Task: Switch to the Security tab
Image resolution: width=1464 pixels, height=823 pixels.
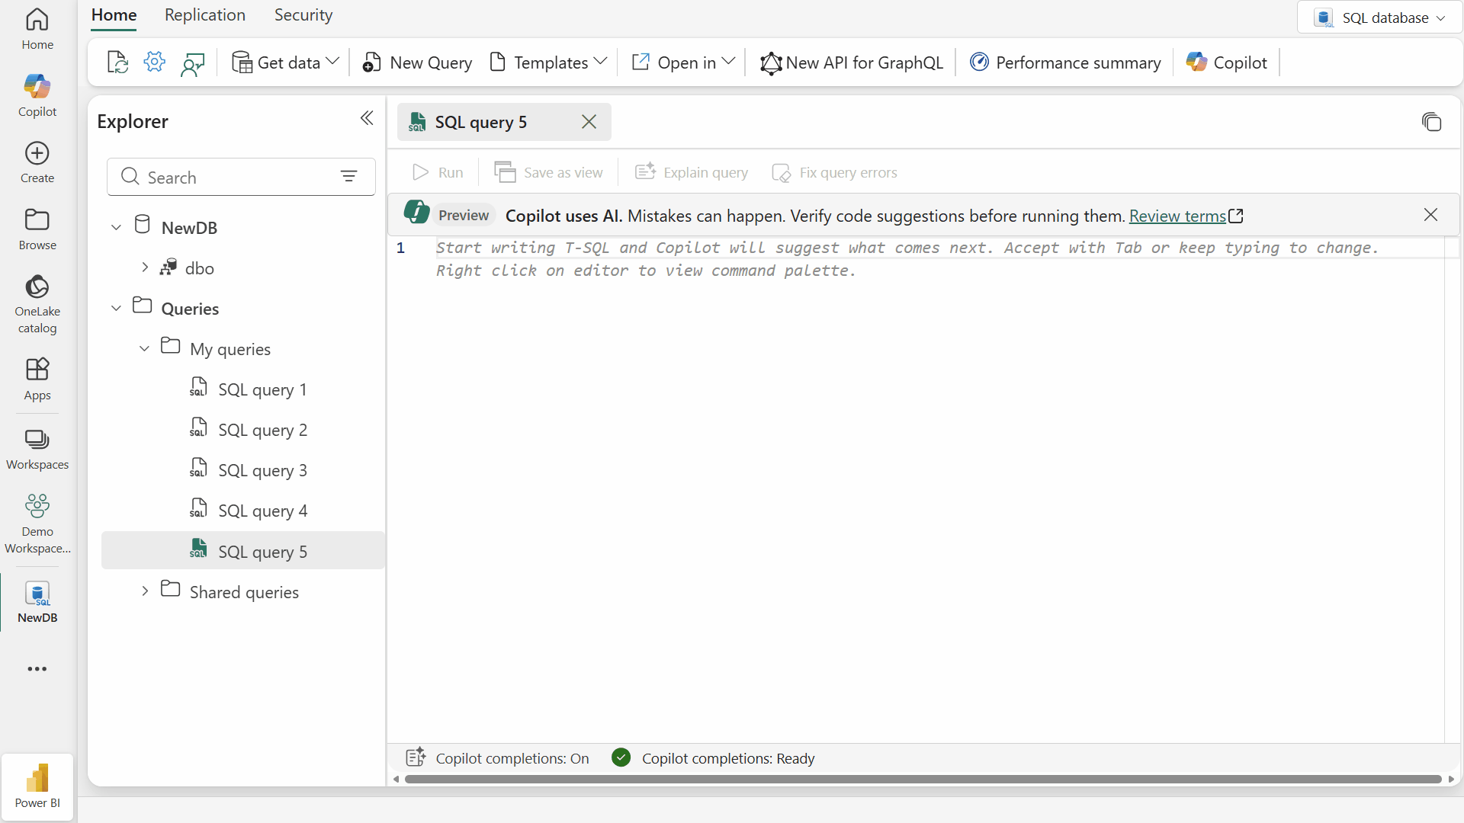Action: (x=303, y=14)
